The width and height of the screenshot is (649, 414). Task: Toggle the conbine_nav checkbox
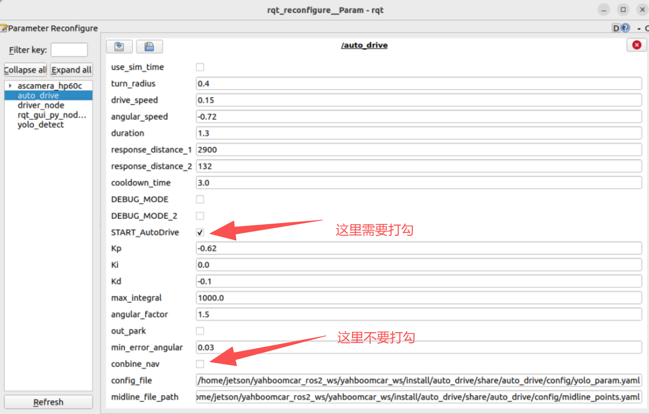(x=200, y=364)
